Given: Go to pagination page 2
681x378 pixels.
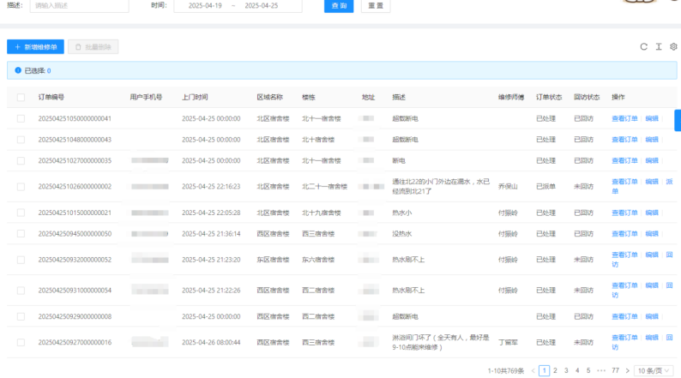Looking at the screenshot, I should [x=555, y=370].
